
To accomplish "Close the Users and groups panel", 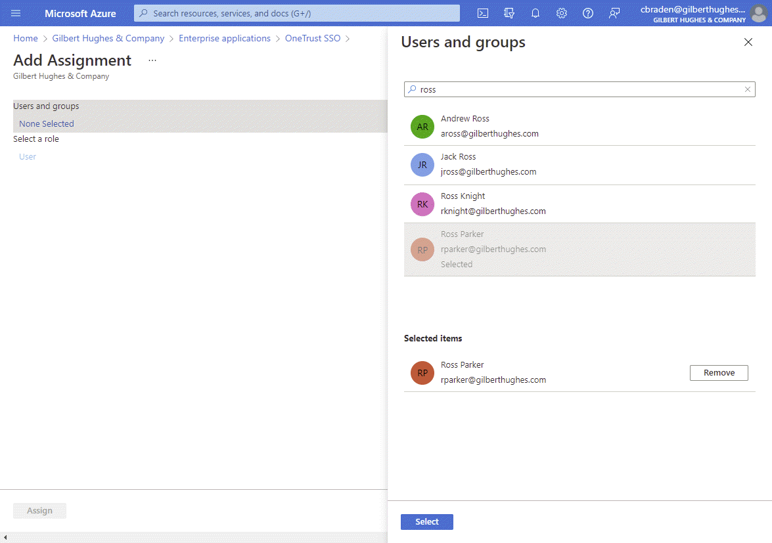I will [748, 42].
